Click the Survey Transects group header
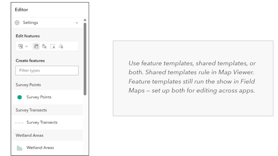Screen dimensions: 278x156 point(31,110)
